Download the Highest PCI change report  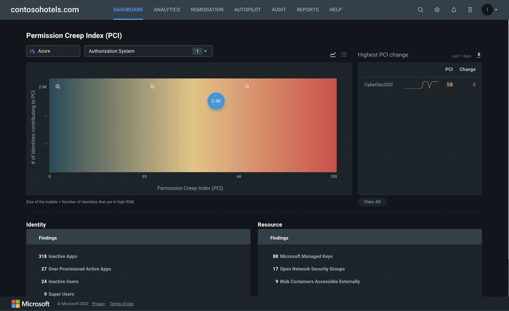[479, 55]
